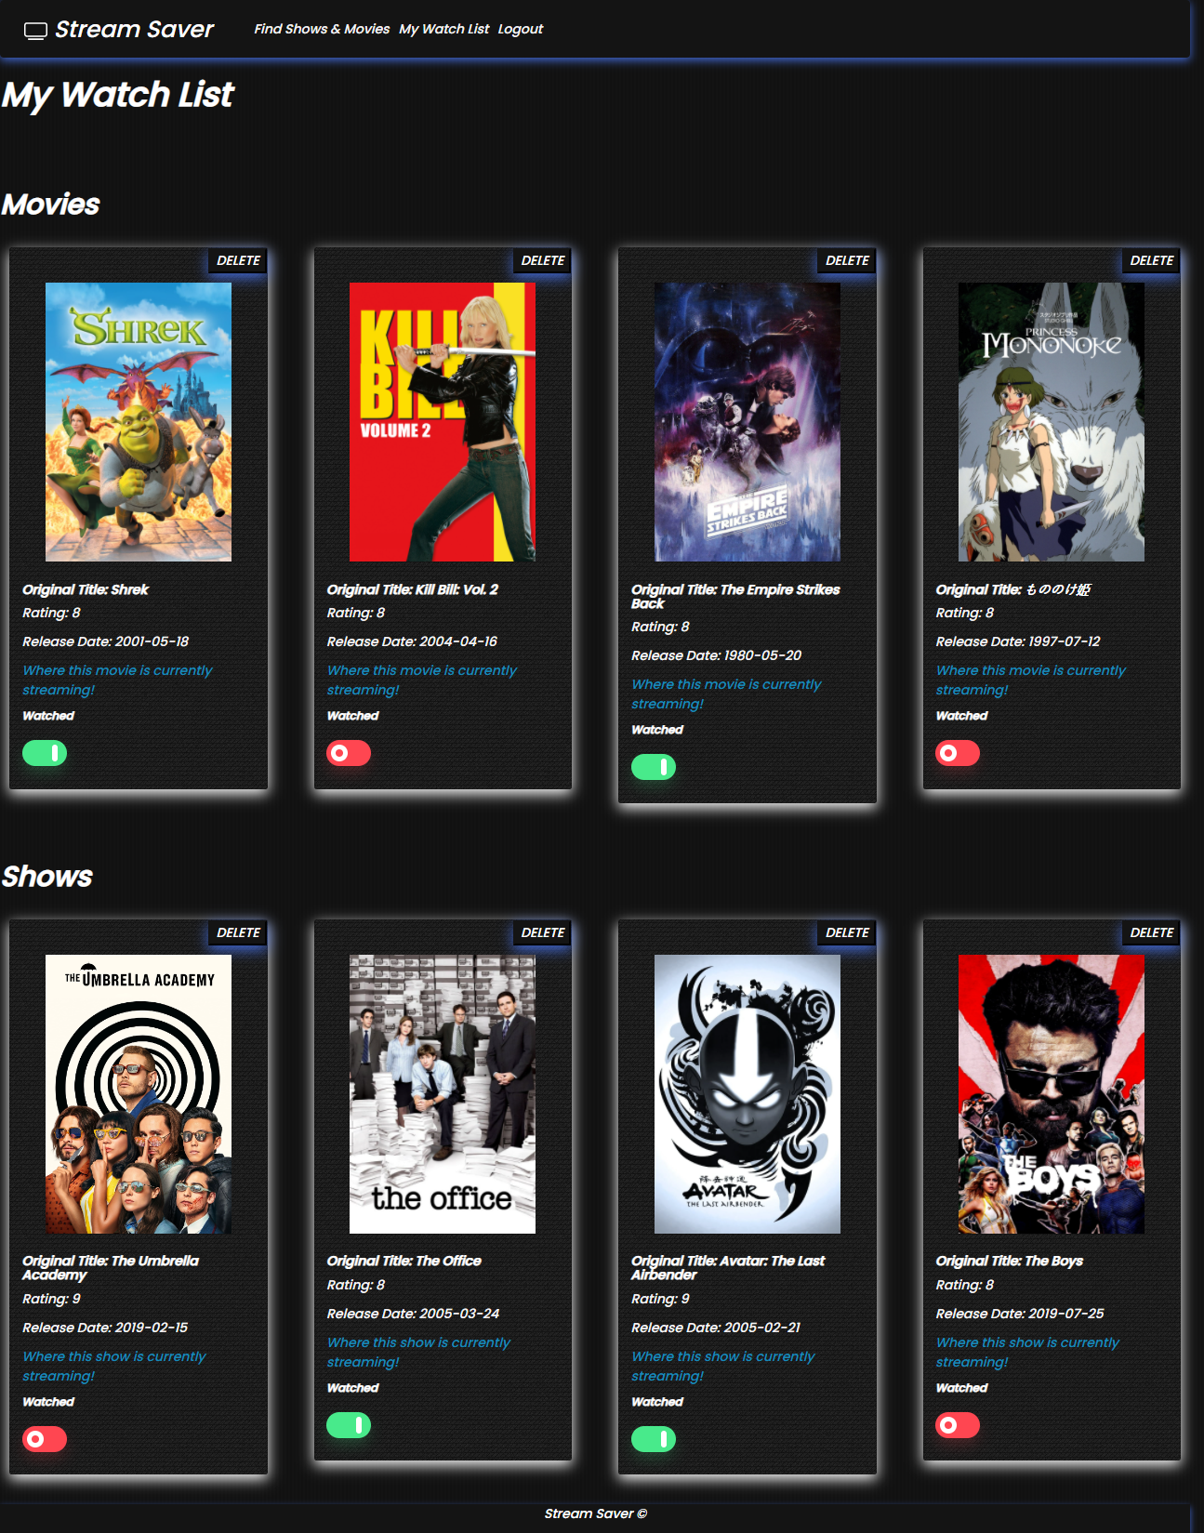Viewport: 1204px width, 1533px height.
Task: Toggle watched switch for Shrek
Action: pyautogui.click(x=45, y=753)
